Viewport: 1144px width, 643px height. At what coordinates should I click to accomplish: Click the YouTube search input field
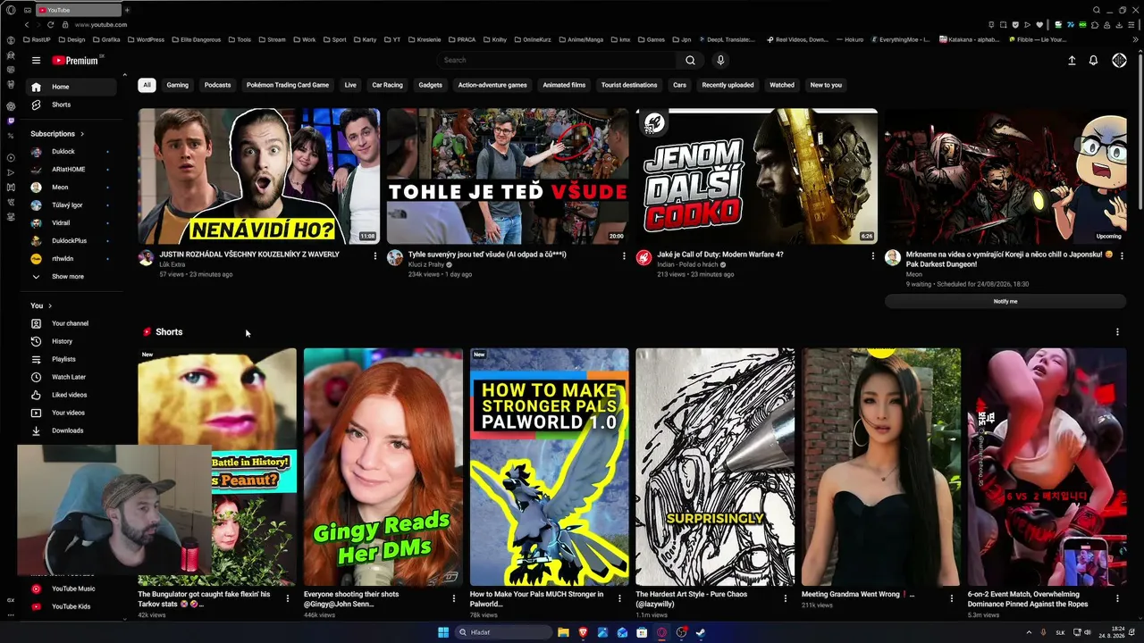(x=558, y=60)
